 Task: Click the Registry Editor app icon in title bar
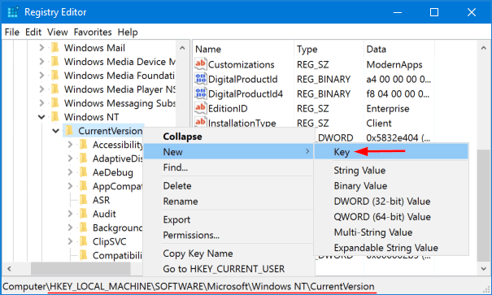(13, 12)
